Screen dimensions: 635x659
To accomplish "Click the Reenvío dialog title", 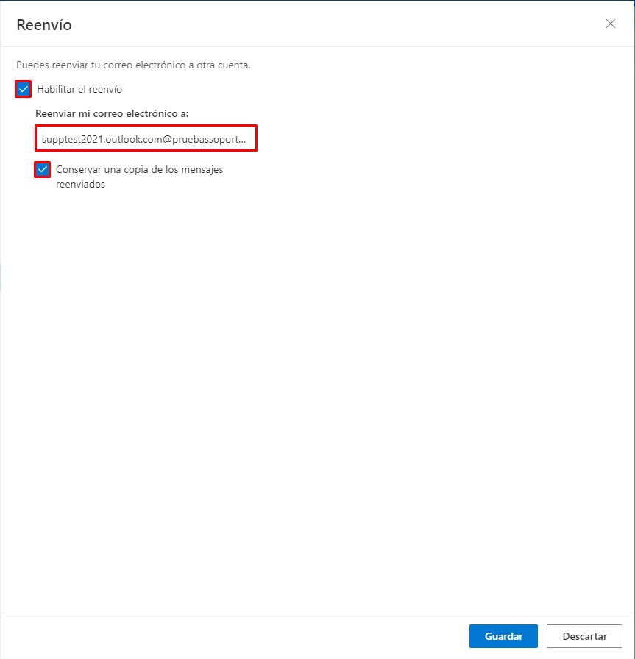I will point(44,25).
